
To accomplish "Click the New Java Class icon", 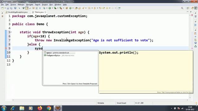I will (70, 8).
